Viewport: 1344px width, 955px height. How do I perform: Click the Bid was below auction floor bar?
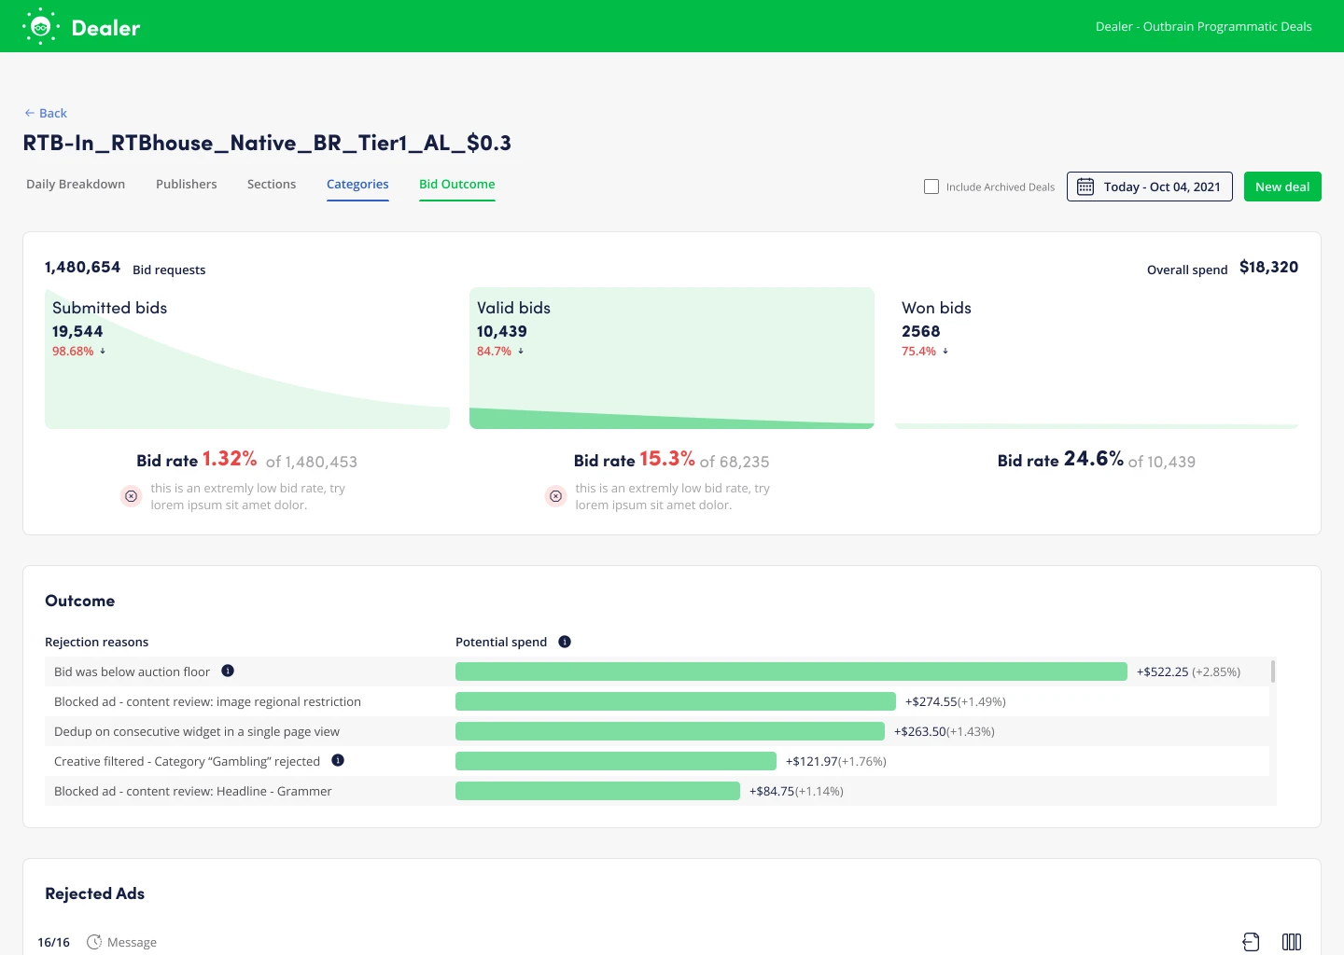[791, 671]
